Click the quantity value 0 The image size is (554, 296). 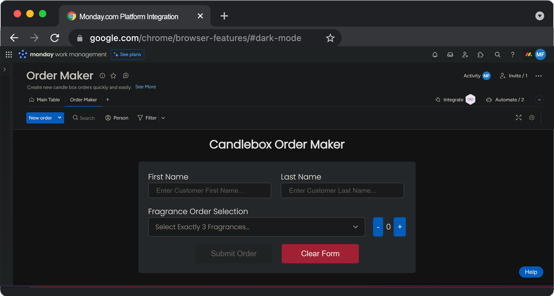389,227
